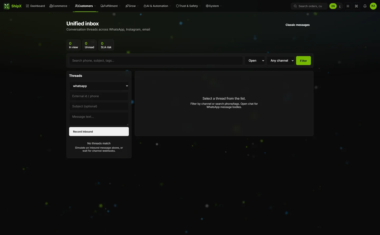Switch language to English with EN
380x235 pixels.
coord(333,6)
